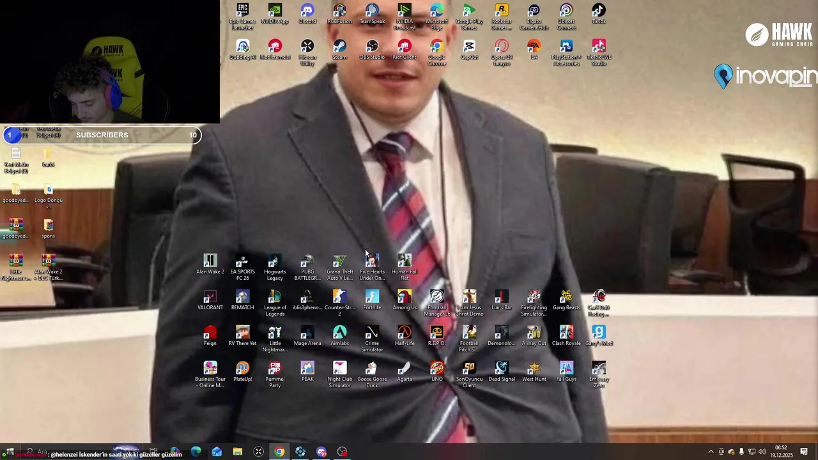This screenshot has height=460, width=818.
Task: Select the spons archive on desktop
Action: click(x=49, y=229)
